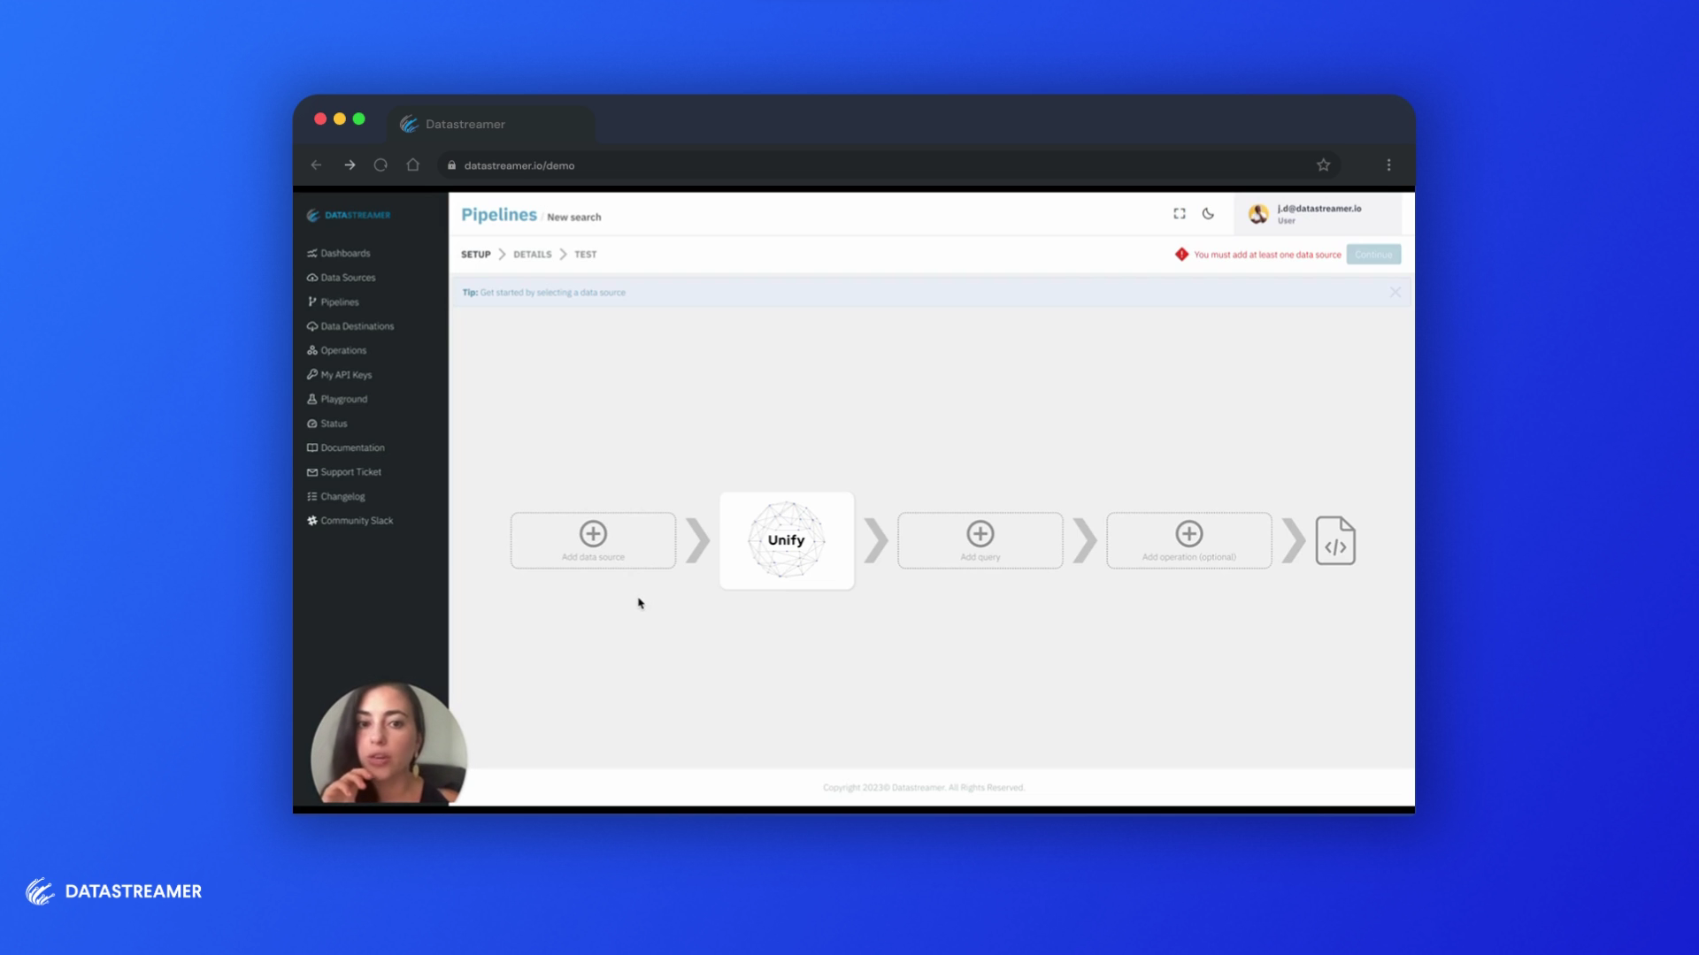Image resolution: width=1699 pixels, height=955 pixels.
Task: Dismiss the data source tip banner
Action: [1396, 292]
